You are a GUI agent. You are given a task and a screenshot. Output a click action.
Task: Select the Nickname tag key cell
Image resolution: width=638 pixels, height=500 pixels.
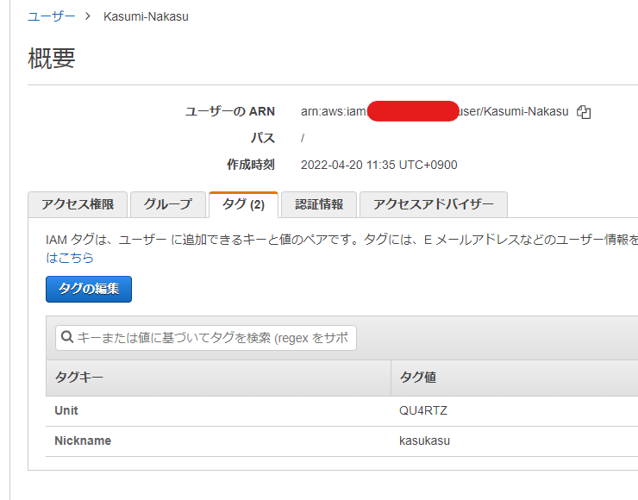pyautogui.click(x=83, y=441)
